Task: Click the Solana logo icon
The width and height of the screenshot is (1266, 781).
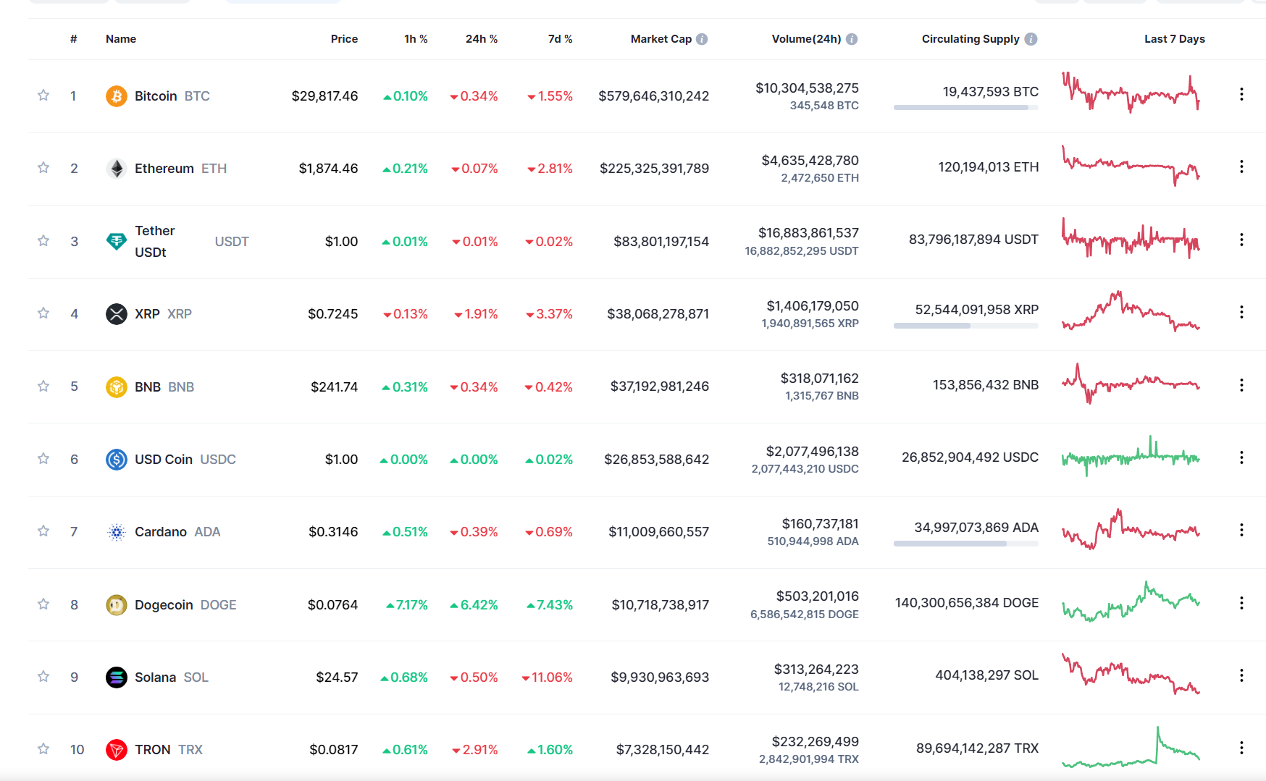Action: pyautogui.click(x=117, y=677)
